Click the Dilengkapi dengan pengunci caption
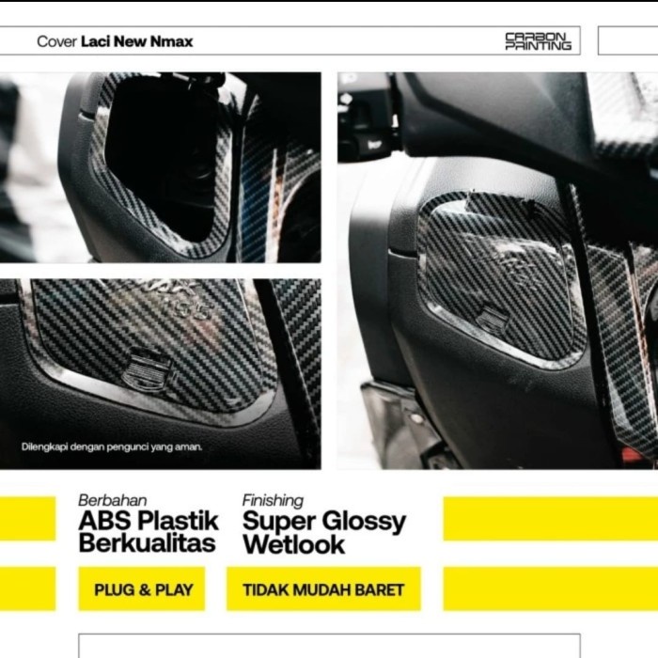This screenshot has width=658, height=658. (x=112, y=446)
